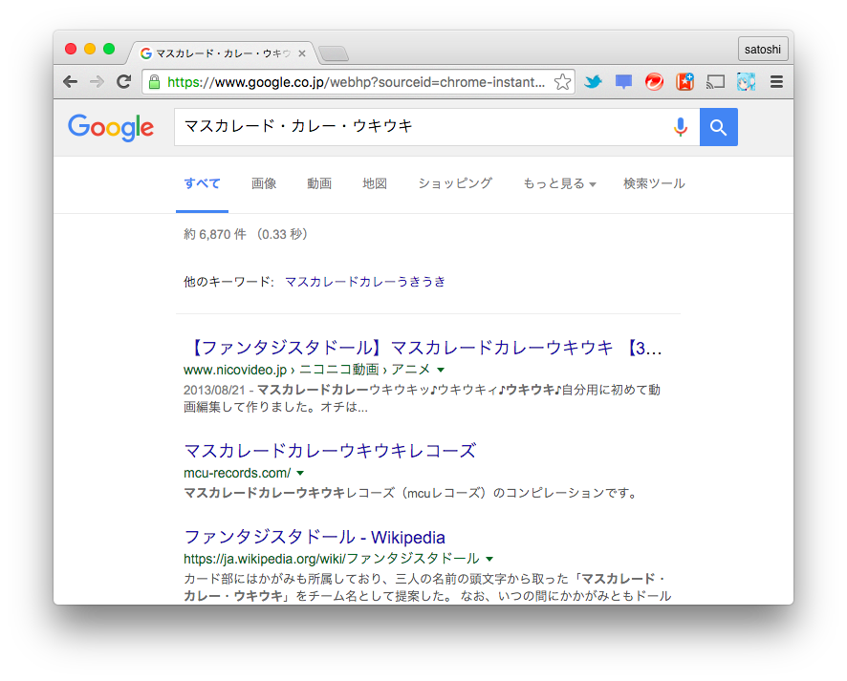Click the マスカレードカレーうきうき keyword suggestion
This screenshot has width=847, height=681.
click(365, 282)
